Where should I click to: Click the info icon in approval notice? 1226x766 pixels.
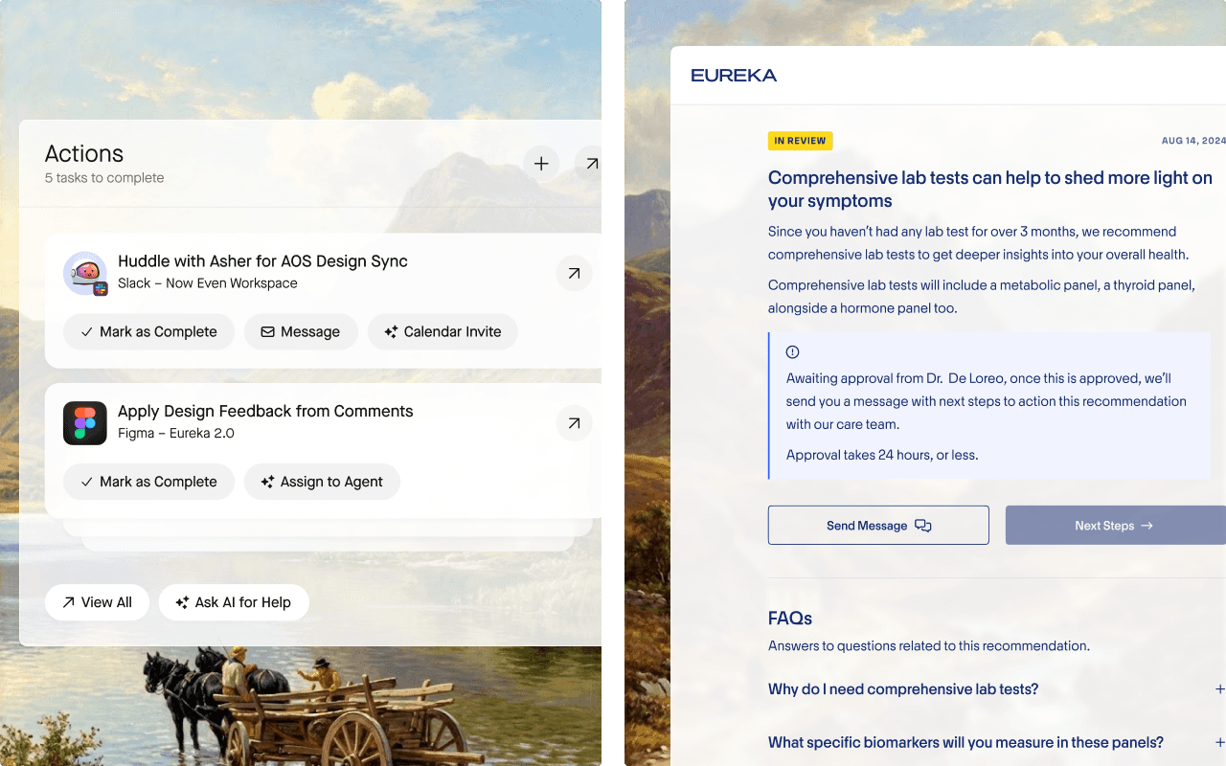(792, 351)
